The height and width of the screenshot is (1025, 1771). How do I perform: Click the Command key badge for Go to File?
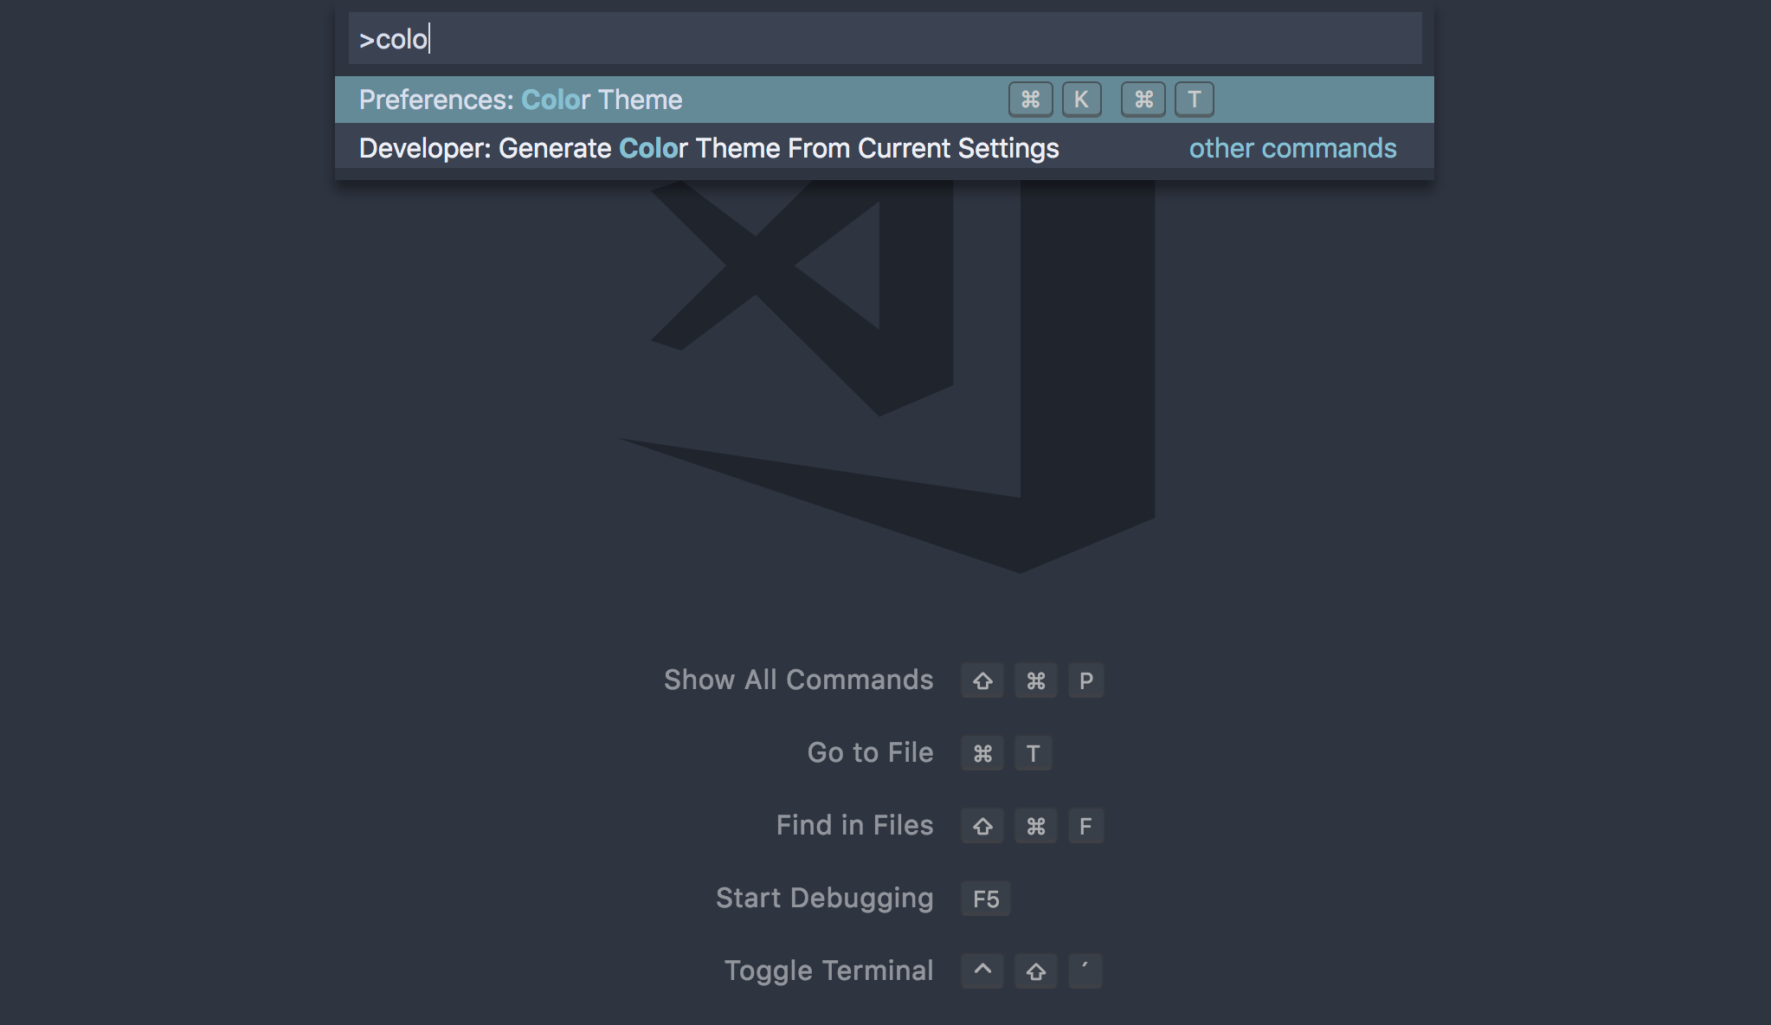point(982,753)
